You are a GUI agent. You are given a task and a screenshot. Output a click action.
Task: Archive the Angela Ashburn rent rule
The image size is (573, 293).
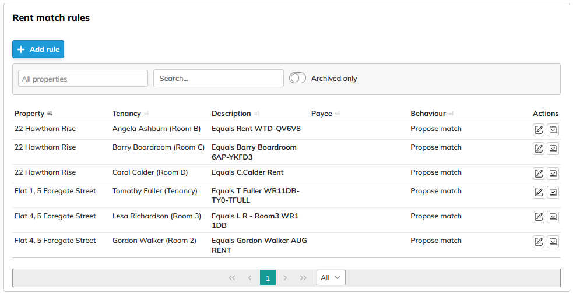point(553,130)
